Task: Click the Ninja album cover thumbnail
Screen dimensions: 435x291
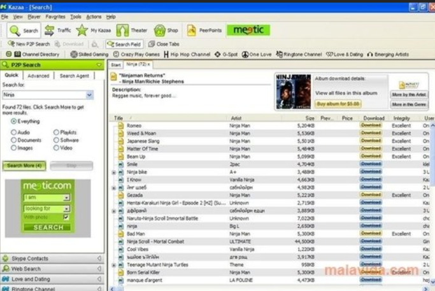Action: [294, 92]
